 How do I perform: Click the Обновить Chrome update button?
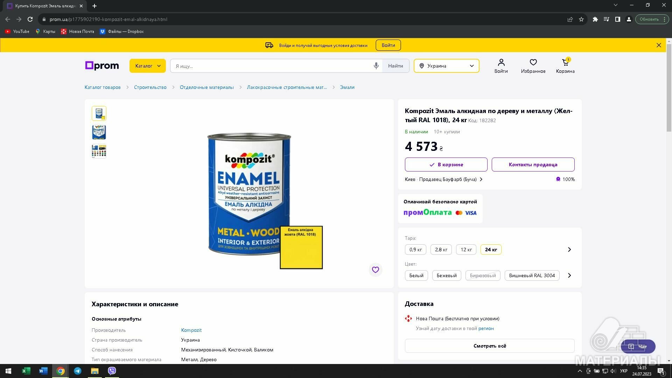[x=652, y=19]
